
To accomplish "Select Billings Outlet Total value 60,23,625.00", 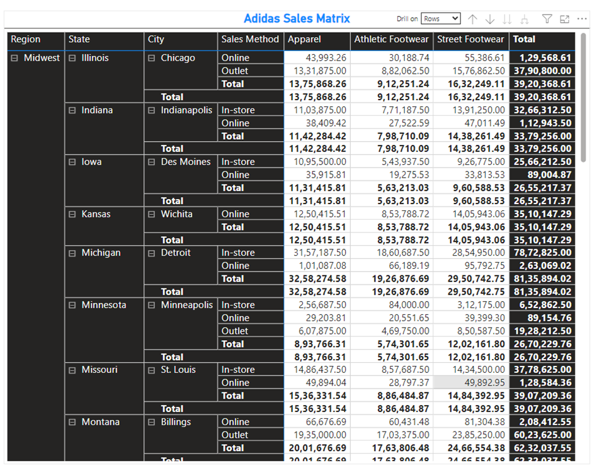I will (x=542, y=435).
